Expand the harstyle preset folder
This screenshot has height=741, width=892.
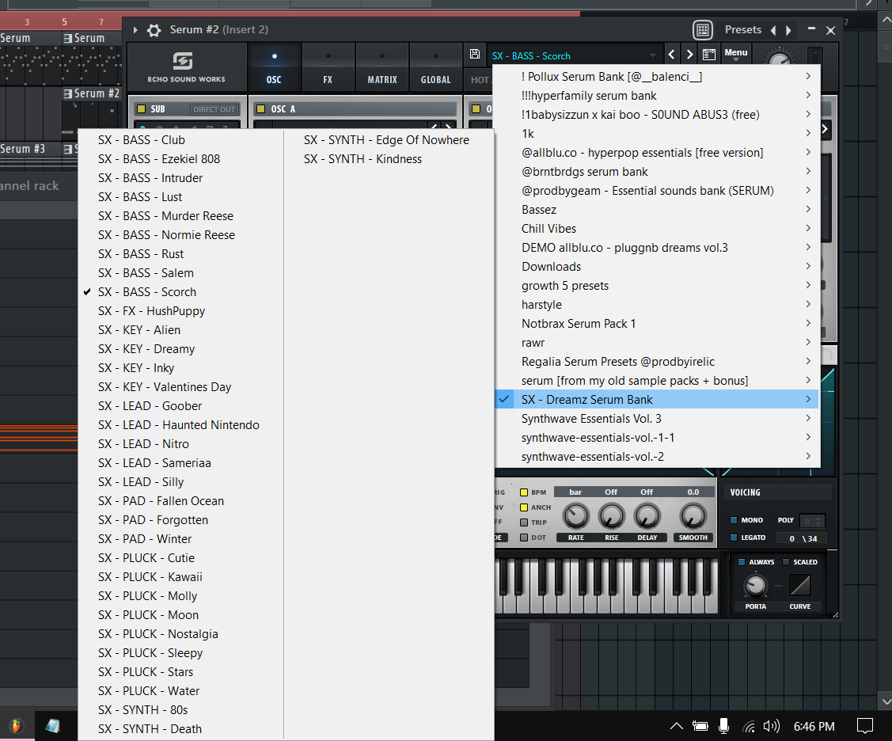(x=657, y=305)
